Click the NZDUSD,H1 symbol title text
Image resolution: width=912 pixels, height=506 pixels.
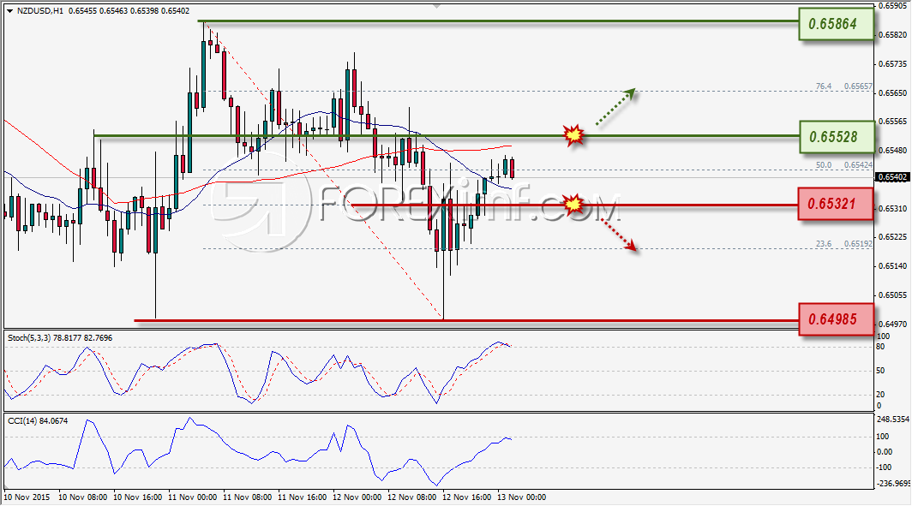pos(39,11)
